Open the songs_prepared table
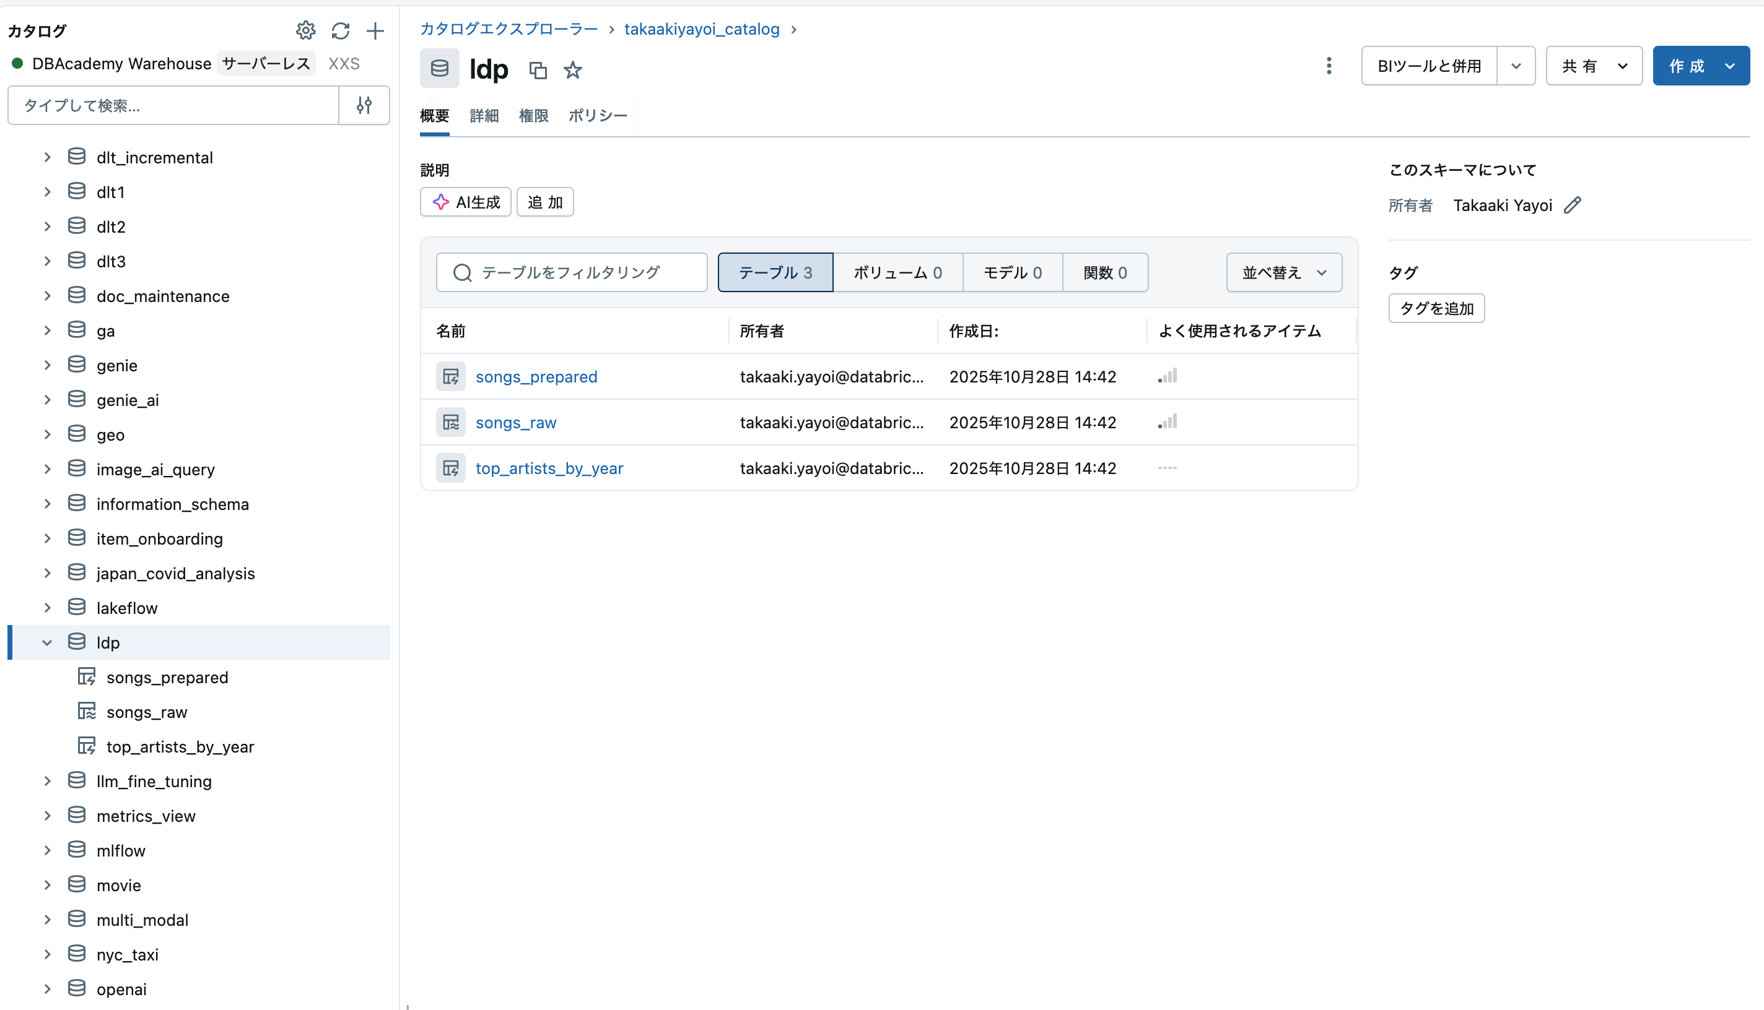This screenshot has width=1764, height=1010. pyautogui.click(x=536, y=376)
